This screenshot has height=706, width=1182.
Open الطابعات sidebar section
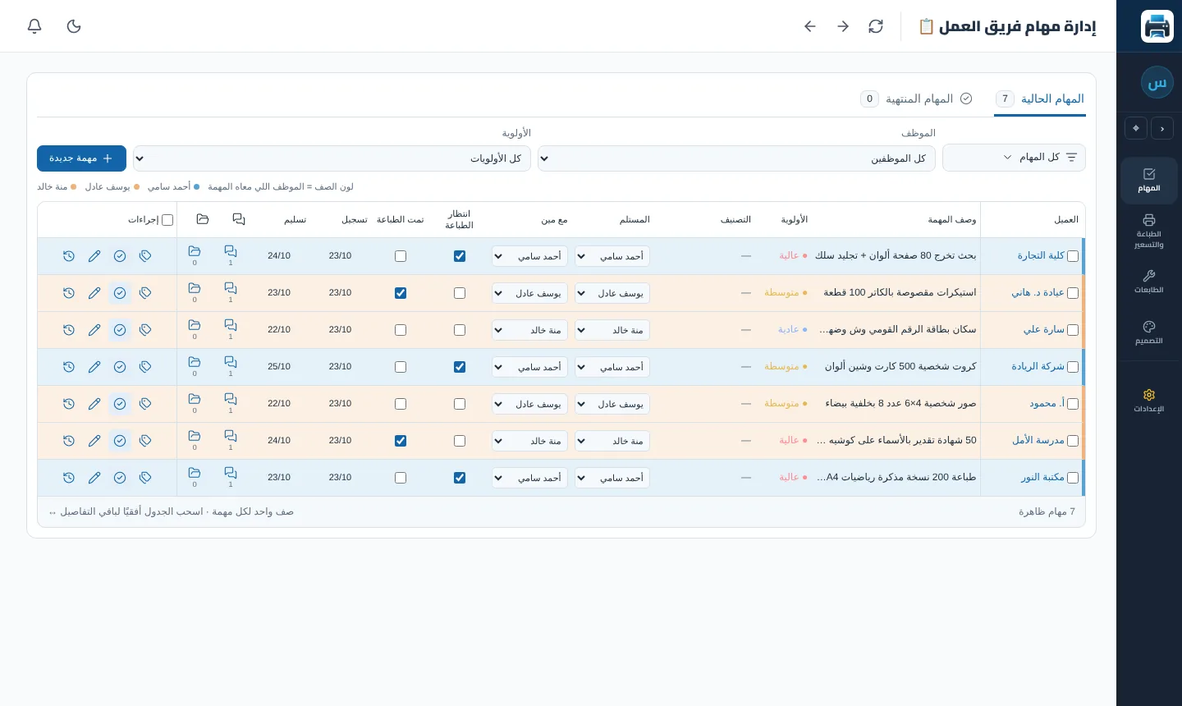[1149, 282]
